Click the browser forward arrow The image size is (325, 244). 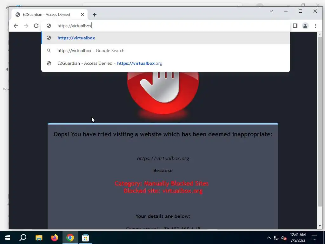(26, 26)
